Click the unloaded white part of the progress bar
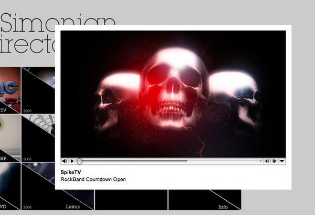Screen dimensions: 315x215 224,161
